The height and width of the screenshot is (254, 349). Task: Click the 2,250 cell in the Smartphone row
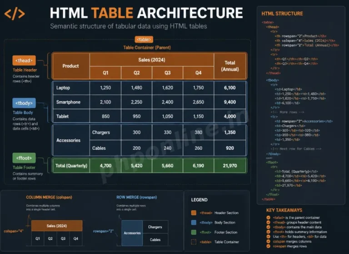click(136, 102)
